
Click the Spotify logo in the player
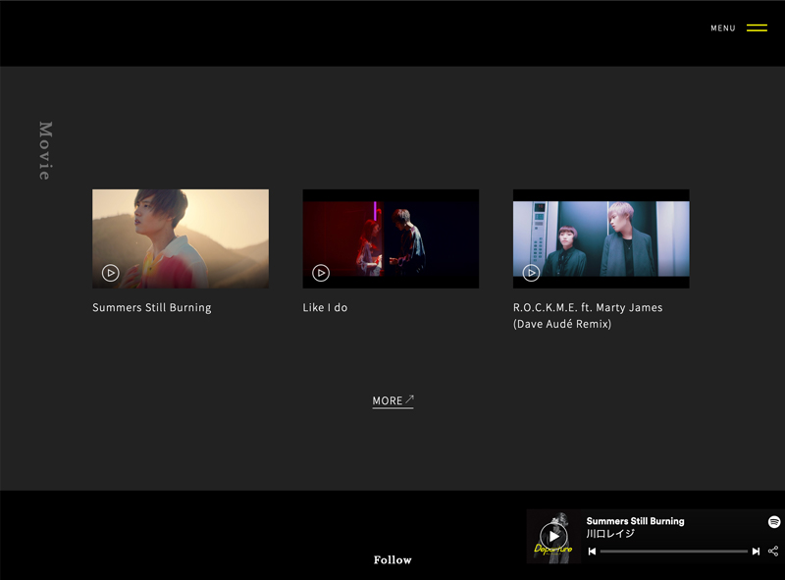[773, 522]
